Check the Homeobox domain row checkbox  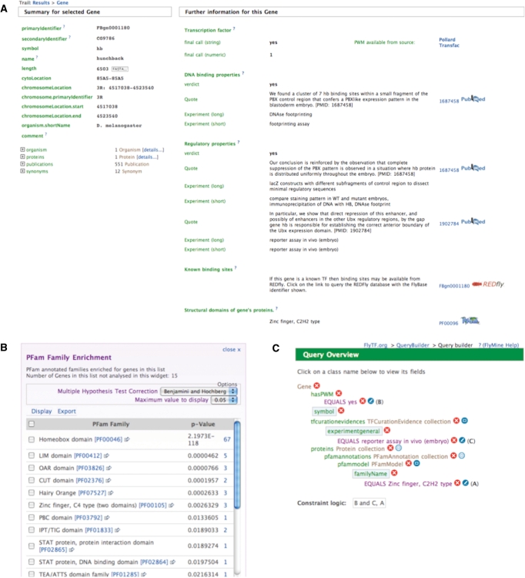click(32, 439)
